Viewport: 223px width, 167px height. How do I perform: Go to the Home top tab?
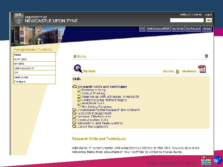[206, 29]
